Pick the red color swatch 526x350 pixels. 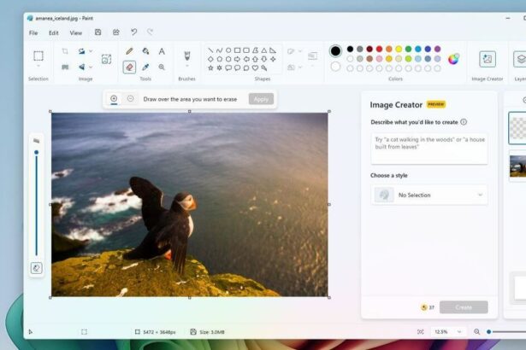coord(379,49)
